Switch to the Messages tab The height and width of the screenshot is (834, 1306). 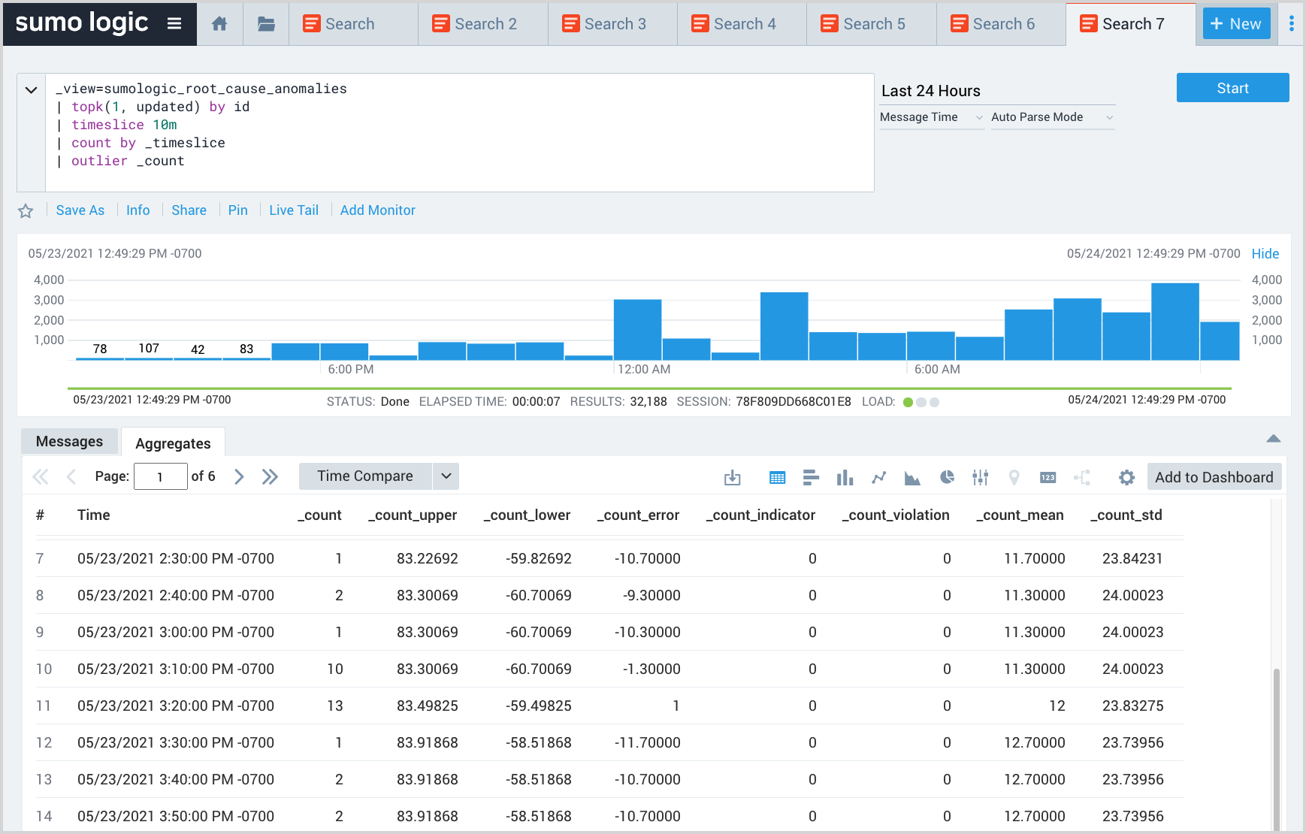[69, 442]
